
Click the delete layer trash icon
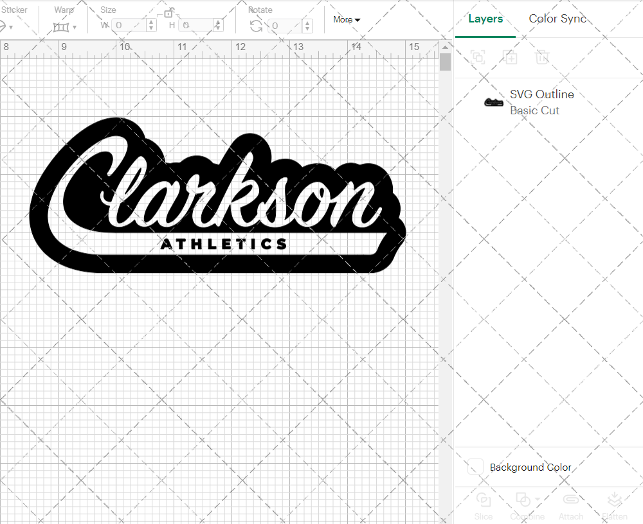tap(542, 57)
